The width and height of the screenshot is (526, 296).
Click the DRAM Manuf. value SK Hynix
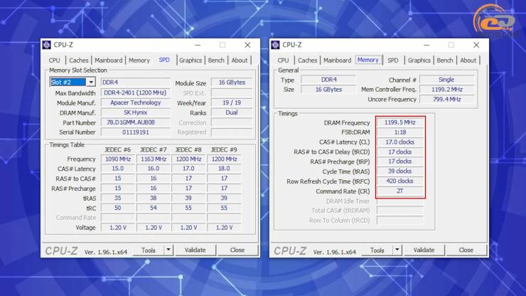coord(135,112)
